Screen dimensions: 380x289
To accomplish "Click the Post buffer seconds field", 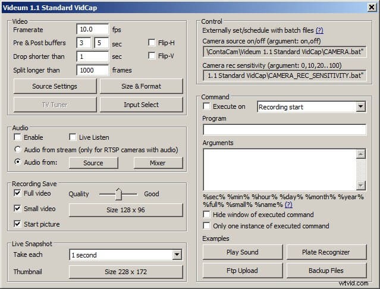I will 101,43.
